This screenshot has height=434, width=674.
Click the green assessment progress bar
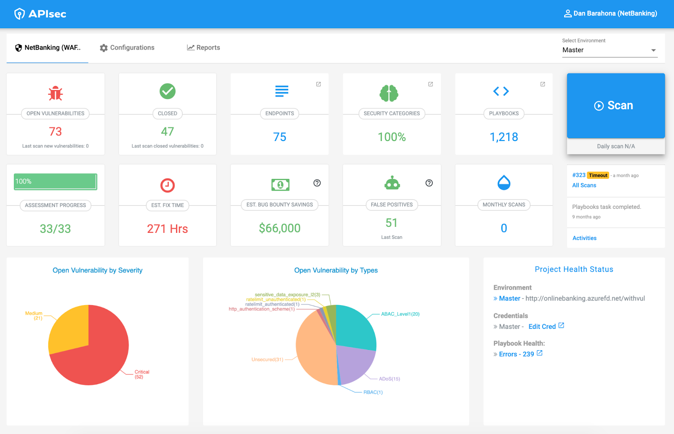[56, 181]
